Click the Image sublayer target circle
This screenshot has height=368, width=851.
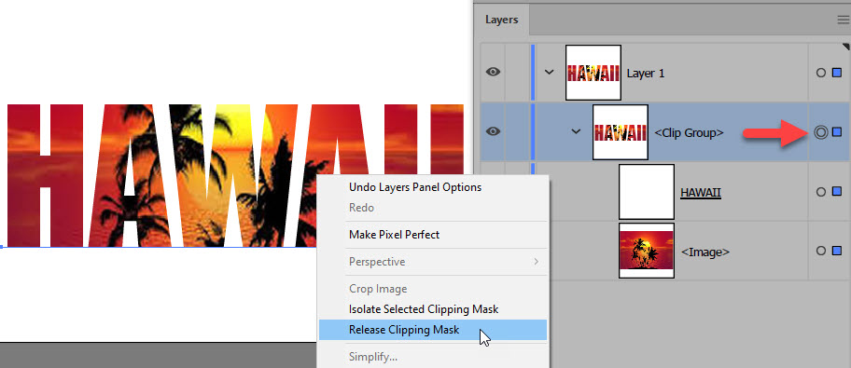tap(821, 251)
